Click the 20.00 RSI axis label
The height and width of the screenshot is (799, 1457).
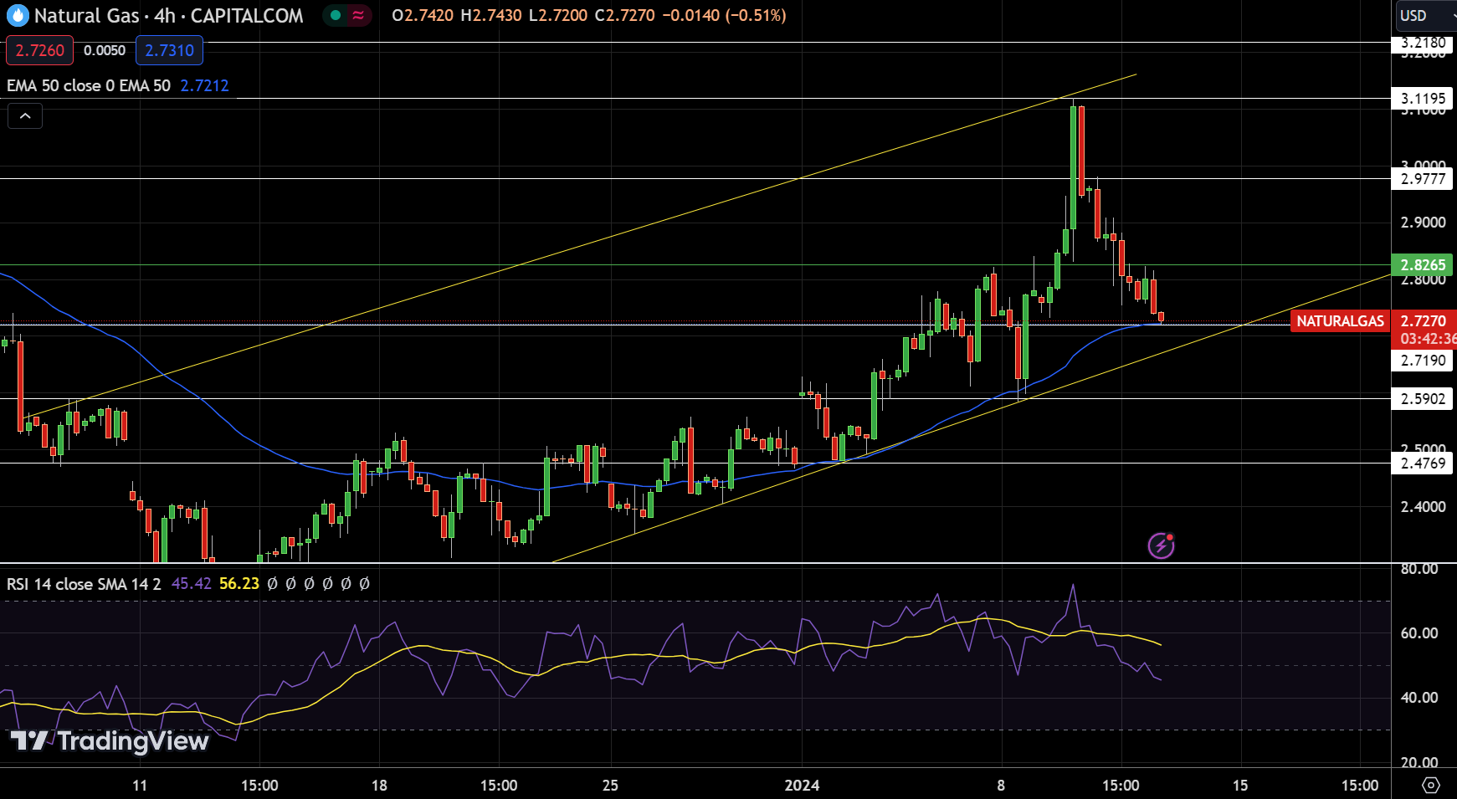(1419, 762)
